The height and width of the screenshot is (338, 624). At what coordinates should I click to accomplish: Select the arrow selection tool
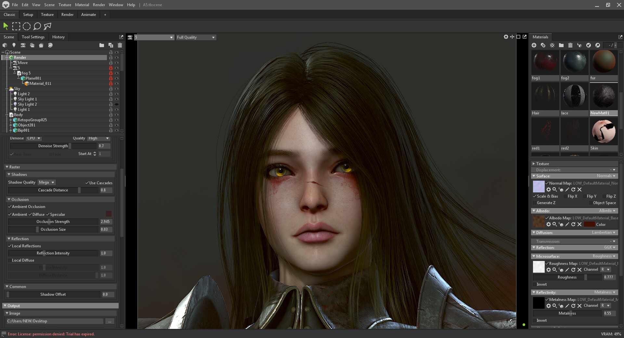click(6, 26)
